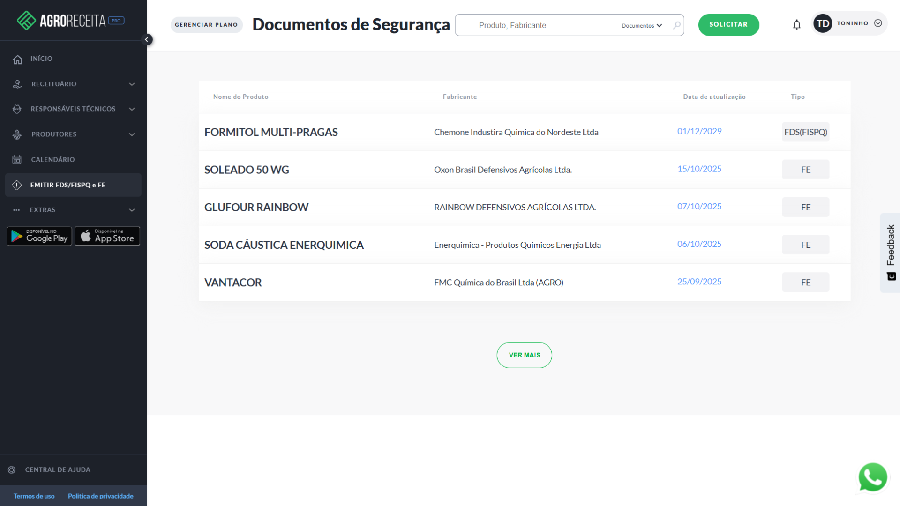This screenshot has width=900, height=506.
Task: Click the Emitir FDS/FISPQ e FE icon
Action: click(17, 185)
